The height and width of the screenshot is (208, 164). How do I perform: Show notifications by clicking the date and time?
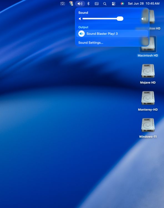[x=143, y=4]
